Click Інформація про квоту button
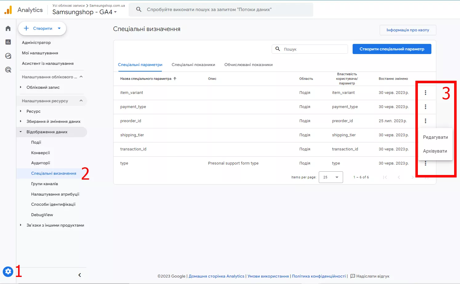 [408, 30]
